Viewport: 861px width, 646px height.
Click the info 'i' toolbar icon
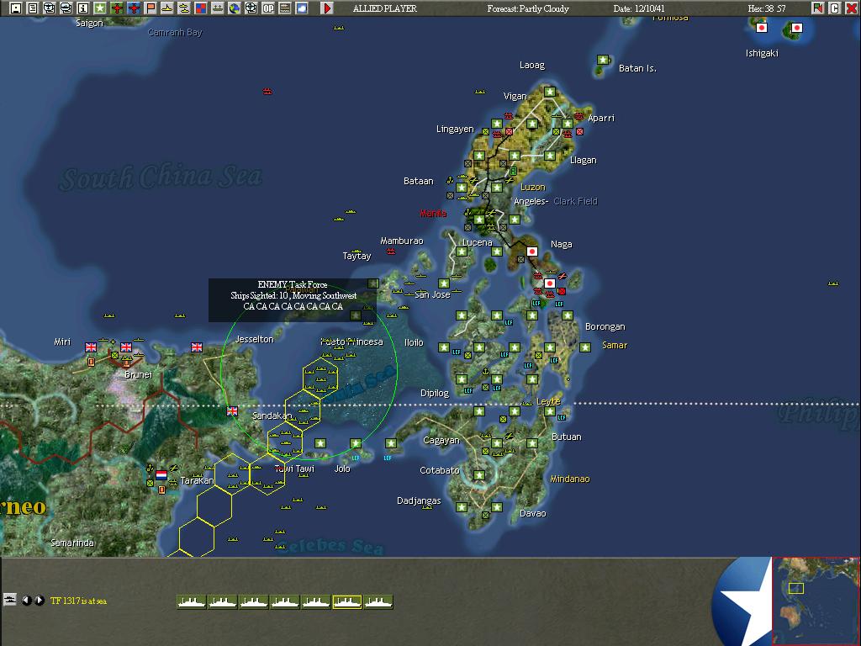83,8
